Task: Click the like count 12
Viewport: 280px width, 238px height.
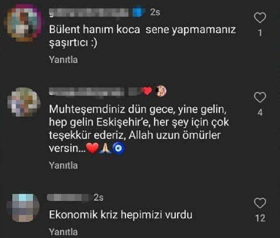Action: pyautogui.click(x=260, y=218)
